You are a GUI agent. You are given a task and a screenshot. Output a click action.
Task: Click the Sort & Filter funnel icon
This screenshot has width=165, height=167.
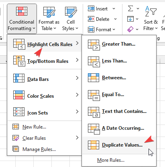click(151, 11)
